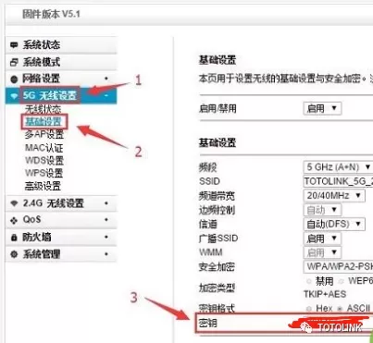Open the 系统管理 menu
Screen dimensions: 373x343
tap(61, 254)
